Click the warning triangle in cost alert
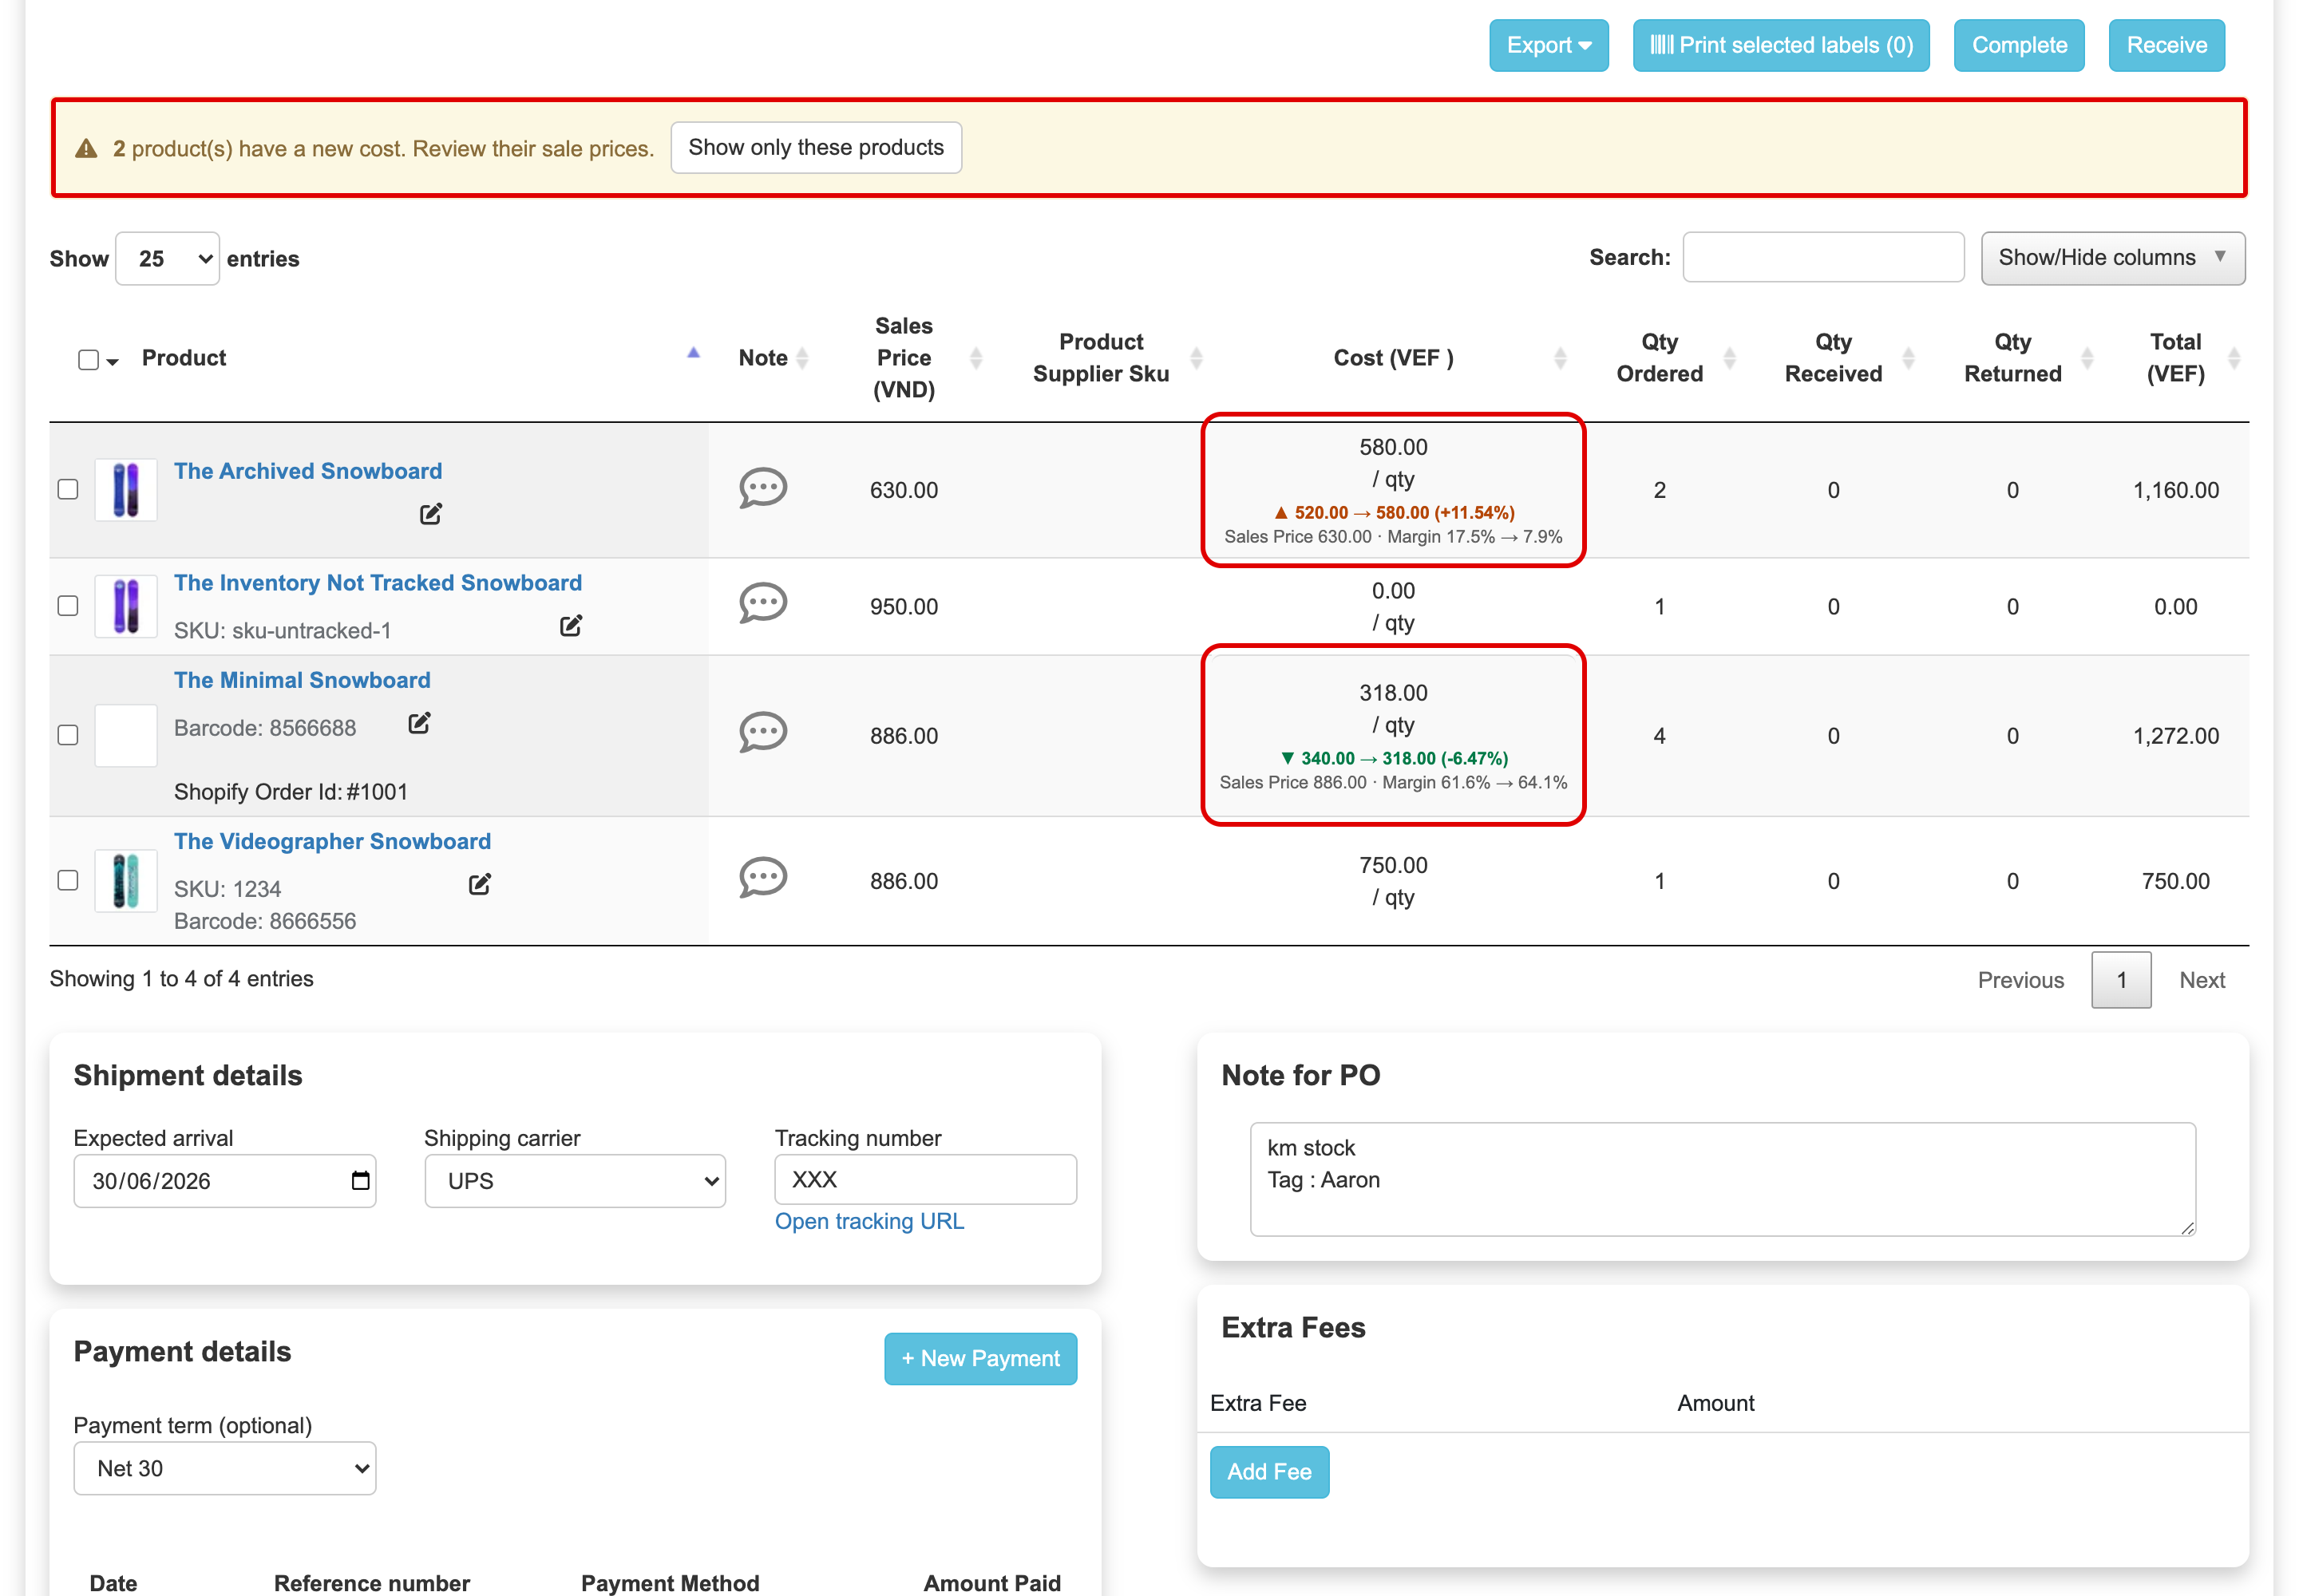The image size is (2299, 1596). (x=87, y=148)
